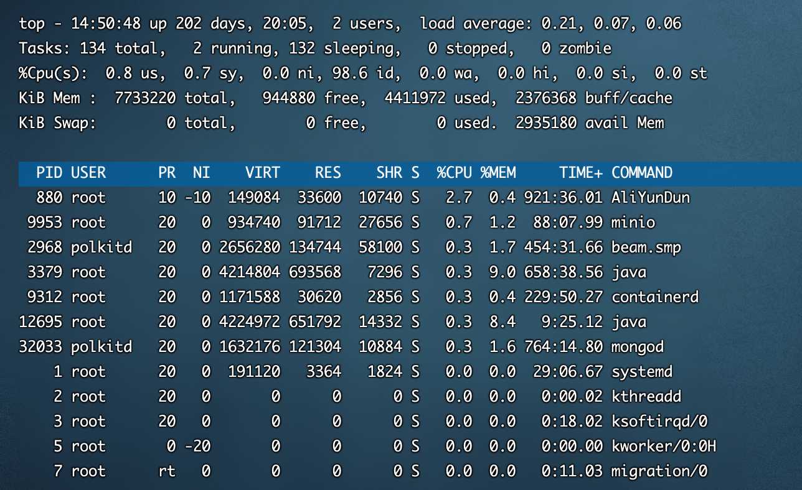Viewport: 802px width, 490px height.
Task: Click the %MEM value 8.4
Action: [x=502, y=322]
